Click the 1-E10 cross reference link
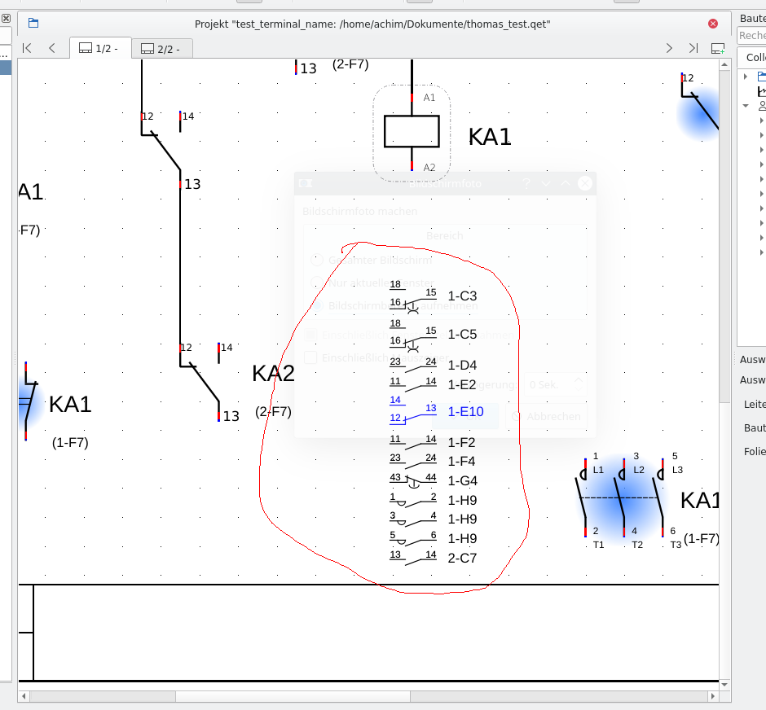766x710 pixels. (x=465, y=411)
